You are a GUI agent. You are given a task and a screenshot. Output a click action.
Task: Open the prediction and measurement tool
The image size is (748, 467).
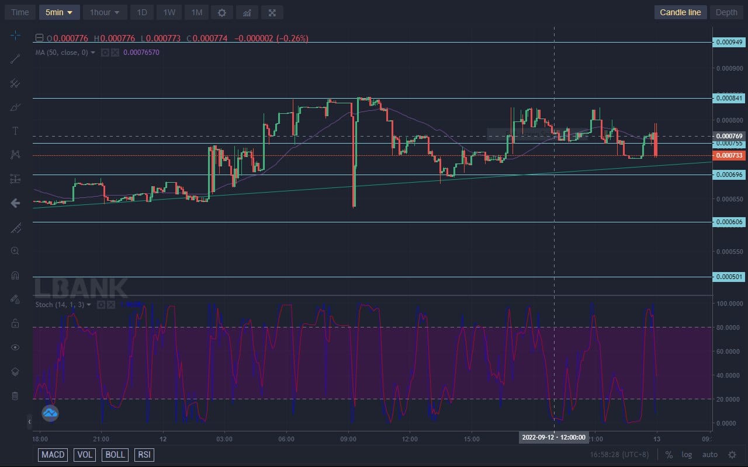15,179
